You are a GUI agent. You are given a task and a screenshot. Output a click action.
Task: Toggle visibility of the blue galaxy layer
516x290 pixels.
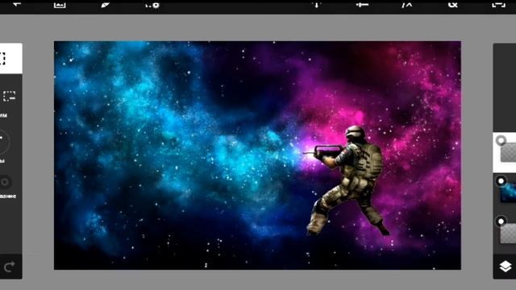pyautogui.click(x=501, y=180)
